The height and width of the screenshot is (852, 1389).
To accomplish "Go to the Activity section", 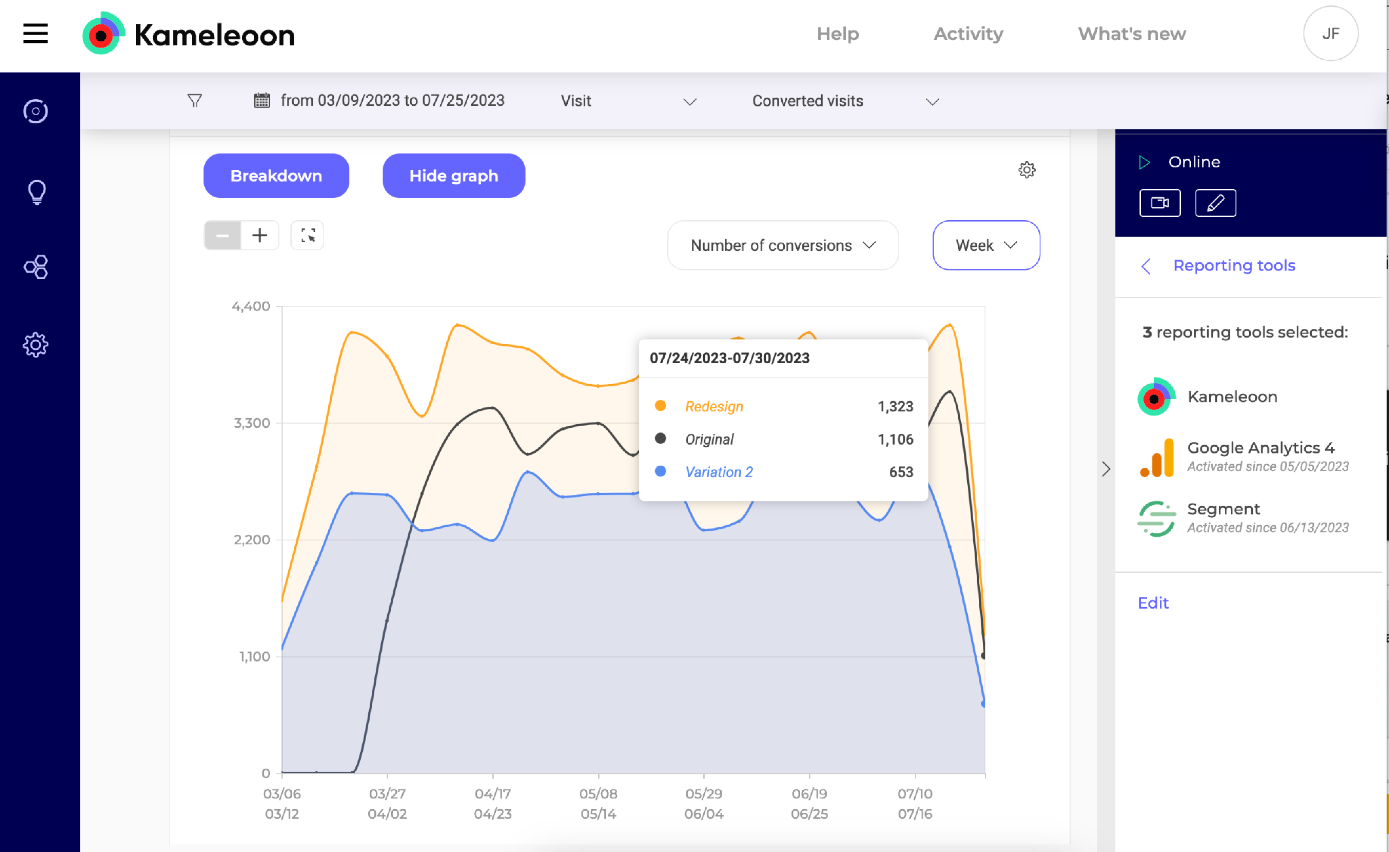I will (968, 34).
